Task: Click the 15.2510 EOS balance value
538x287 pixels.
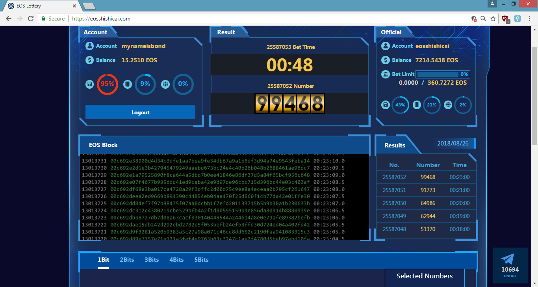Action: coord(139,60)
